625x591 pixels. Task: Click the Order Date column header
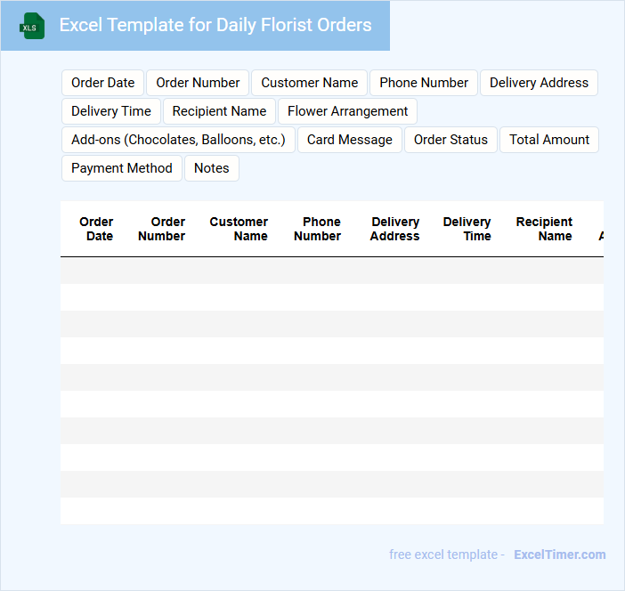click(96, 229)
